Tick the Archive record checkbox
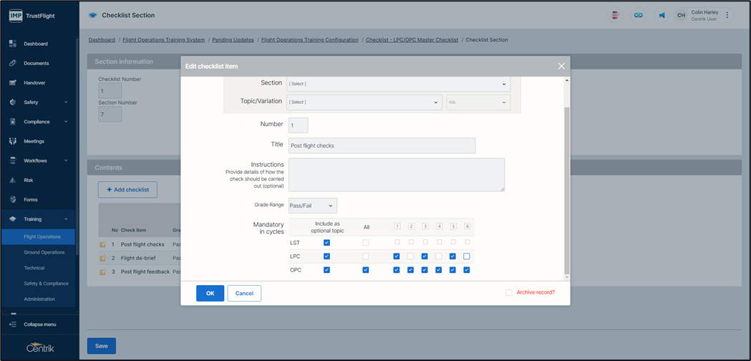This screenshot has width=751, height=361. [509, 292]
